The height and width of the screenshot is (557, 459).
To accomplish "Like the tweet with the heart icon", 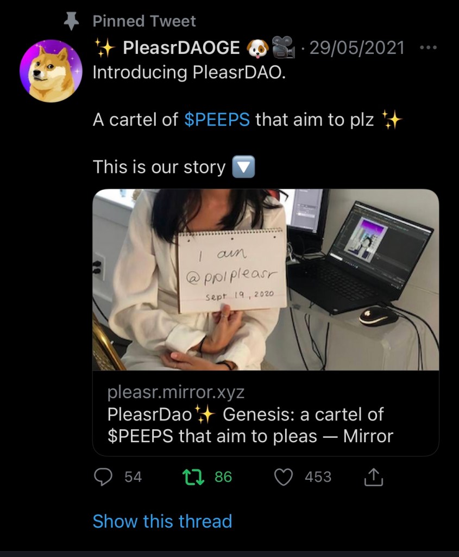I will [284, 477].
